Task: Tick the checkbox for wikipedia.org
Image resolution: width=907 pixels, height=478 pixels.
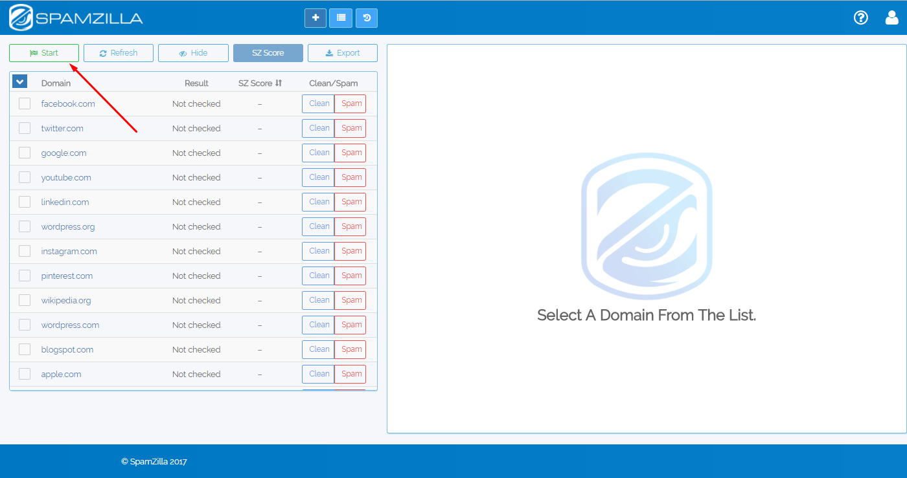Action: (25, 300)
